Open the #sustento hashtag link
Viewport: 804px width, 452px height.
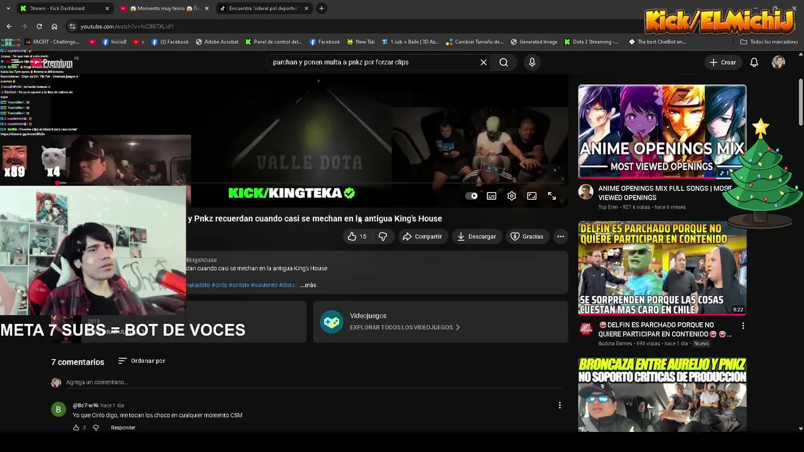tap(264, 285)
